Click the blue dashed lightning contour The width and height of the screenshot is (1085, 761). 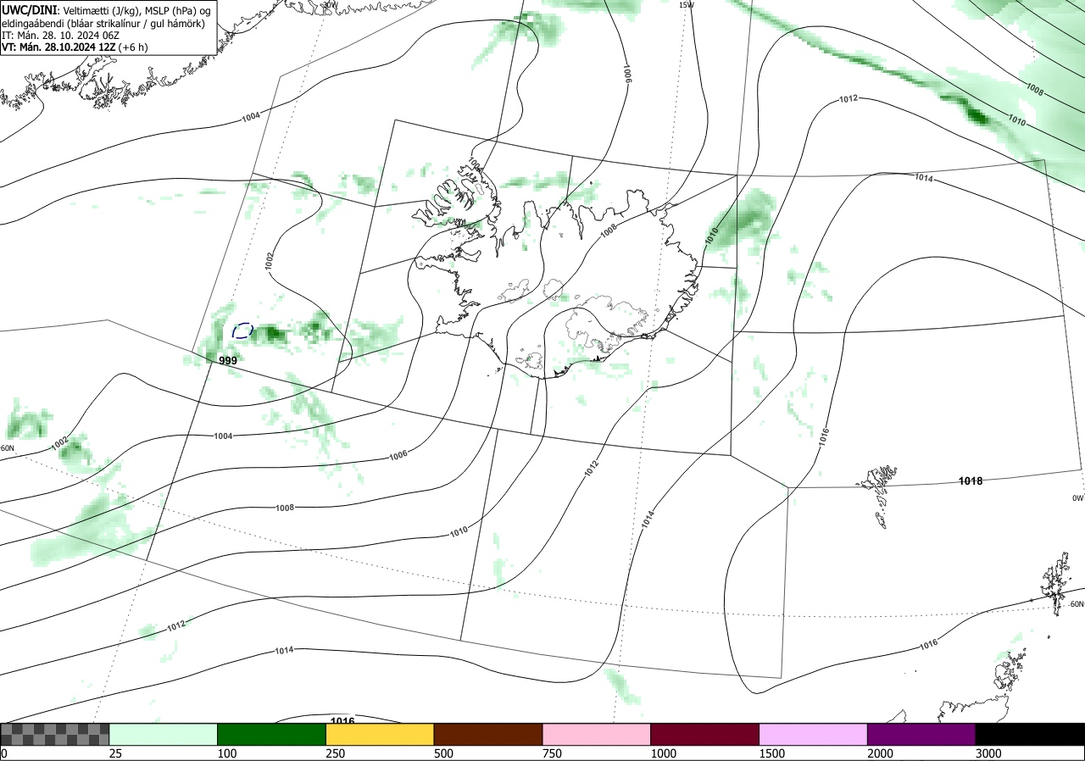(242, 331)
